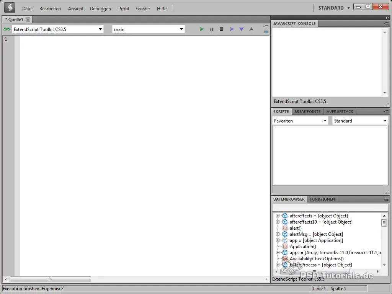Click the green link status icon
The height and width of the screenshot is (294, 392).
(x=7, y=29)
